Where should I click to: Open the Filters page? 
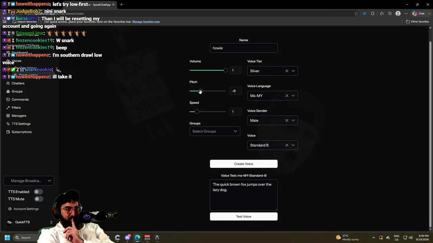(x=16, y=108)
